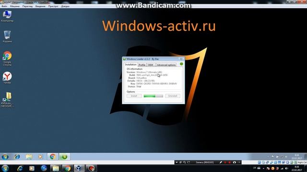Open Media Player on guest VM taskbar

[x=40, y=157]
